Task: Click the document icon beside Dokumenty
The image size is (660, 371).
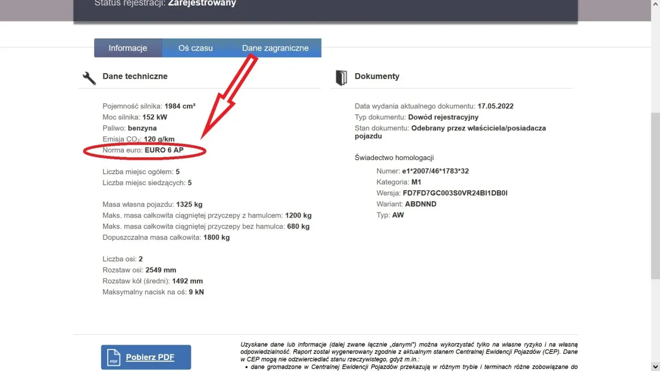Action: tap(341, 77)
